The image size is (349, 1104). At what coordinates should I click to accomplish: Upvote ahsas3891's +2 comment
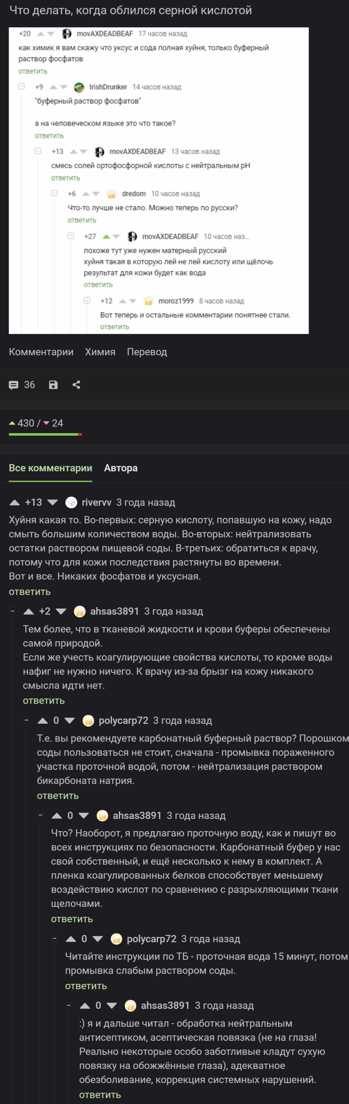(x=29, y=611)
